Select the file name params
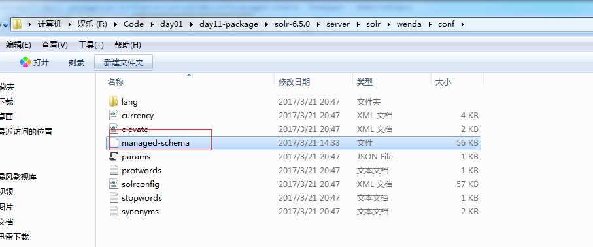This screenshot has height=247, width=593. pyautogui.click(x=136, y=157)
